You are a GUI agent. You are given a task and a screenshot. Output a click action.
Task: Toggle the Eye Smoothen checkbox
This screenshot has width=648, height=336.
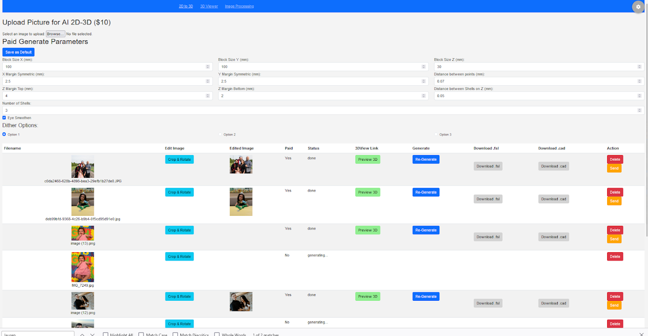pyautogui.click(x=4, y=118)
